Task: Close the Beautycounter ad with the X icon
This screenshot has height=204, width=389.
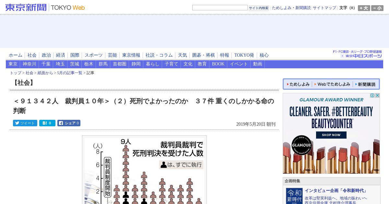Action: click(377, 96)
